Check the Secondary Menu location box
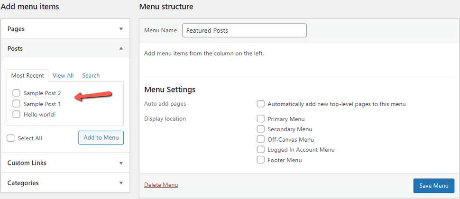The width and height of the screenshot is (460, 199). [x=260, y=129]
